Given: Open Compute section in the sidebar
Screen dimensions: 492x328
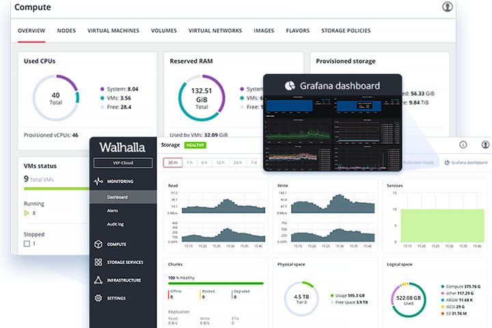Looking at the screenshot, I should 116,244.
